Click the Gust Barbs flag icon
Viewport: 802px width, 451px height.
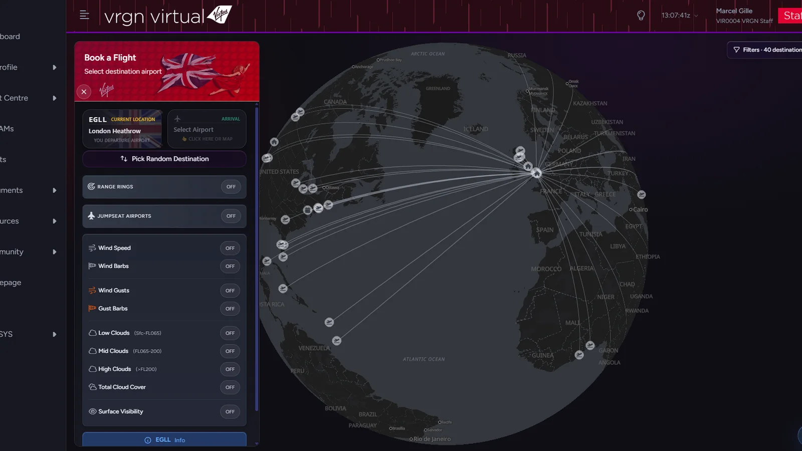tap(92, 309)
